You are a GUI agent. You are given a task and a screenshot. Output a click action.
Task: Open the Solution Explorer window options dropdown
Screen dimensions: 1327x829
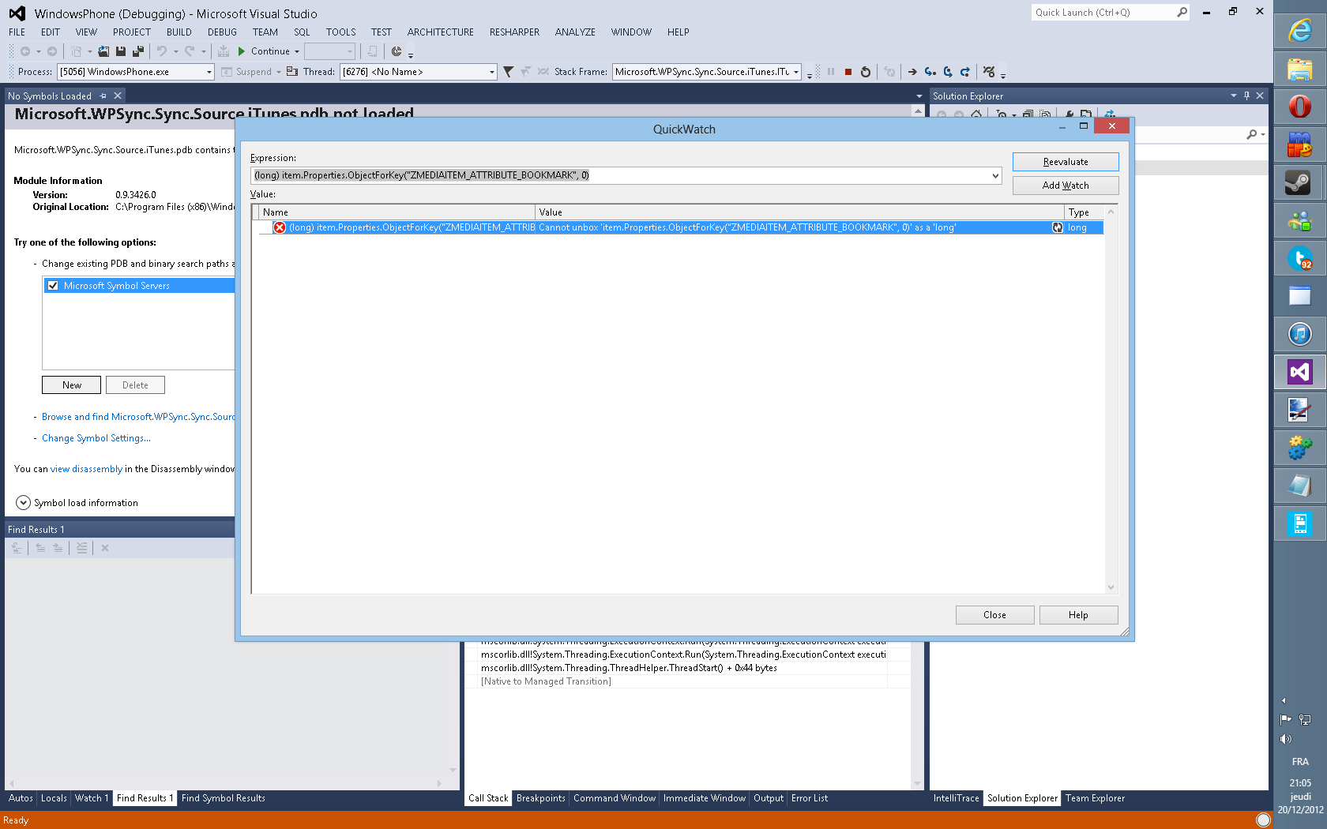[x=1234, y=96]
